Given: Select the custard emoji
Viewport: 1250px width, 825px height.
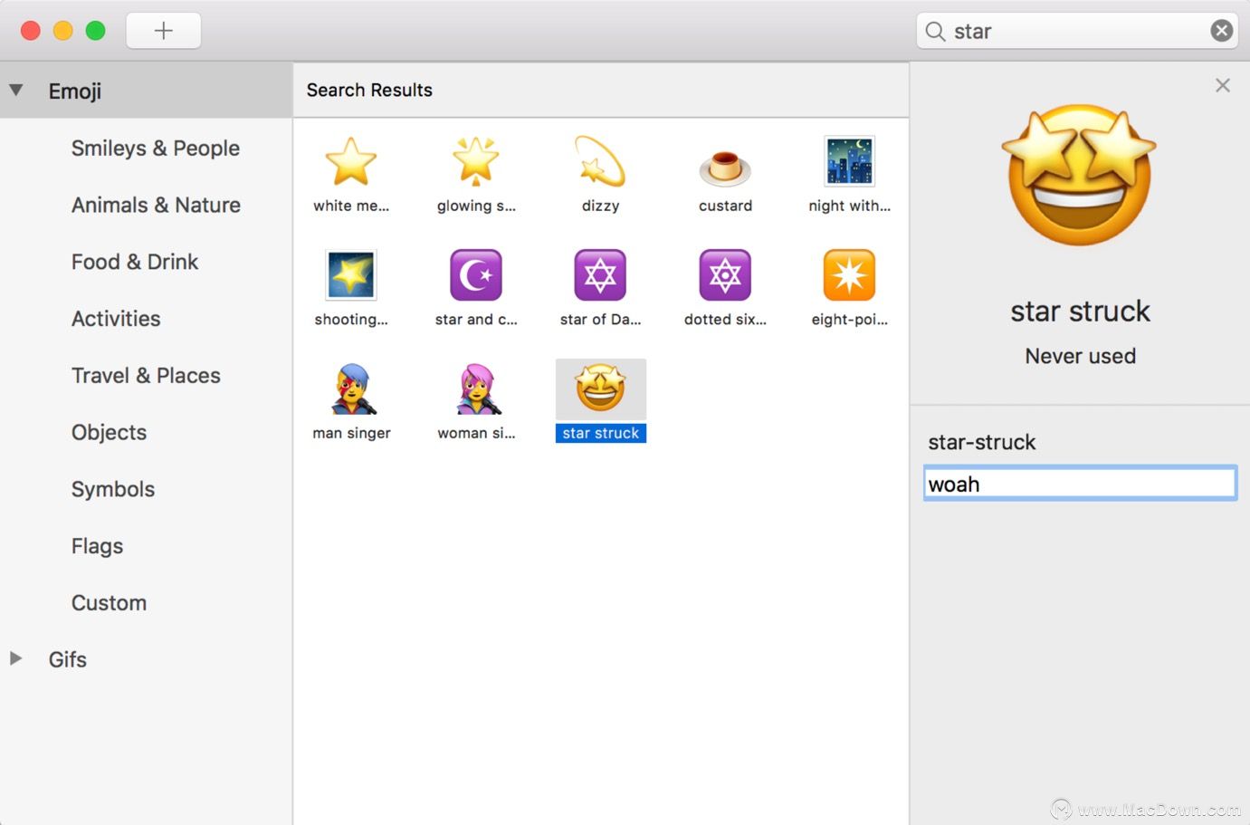Looking at the screenshot, I should [725, 167].
